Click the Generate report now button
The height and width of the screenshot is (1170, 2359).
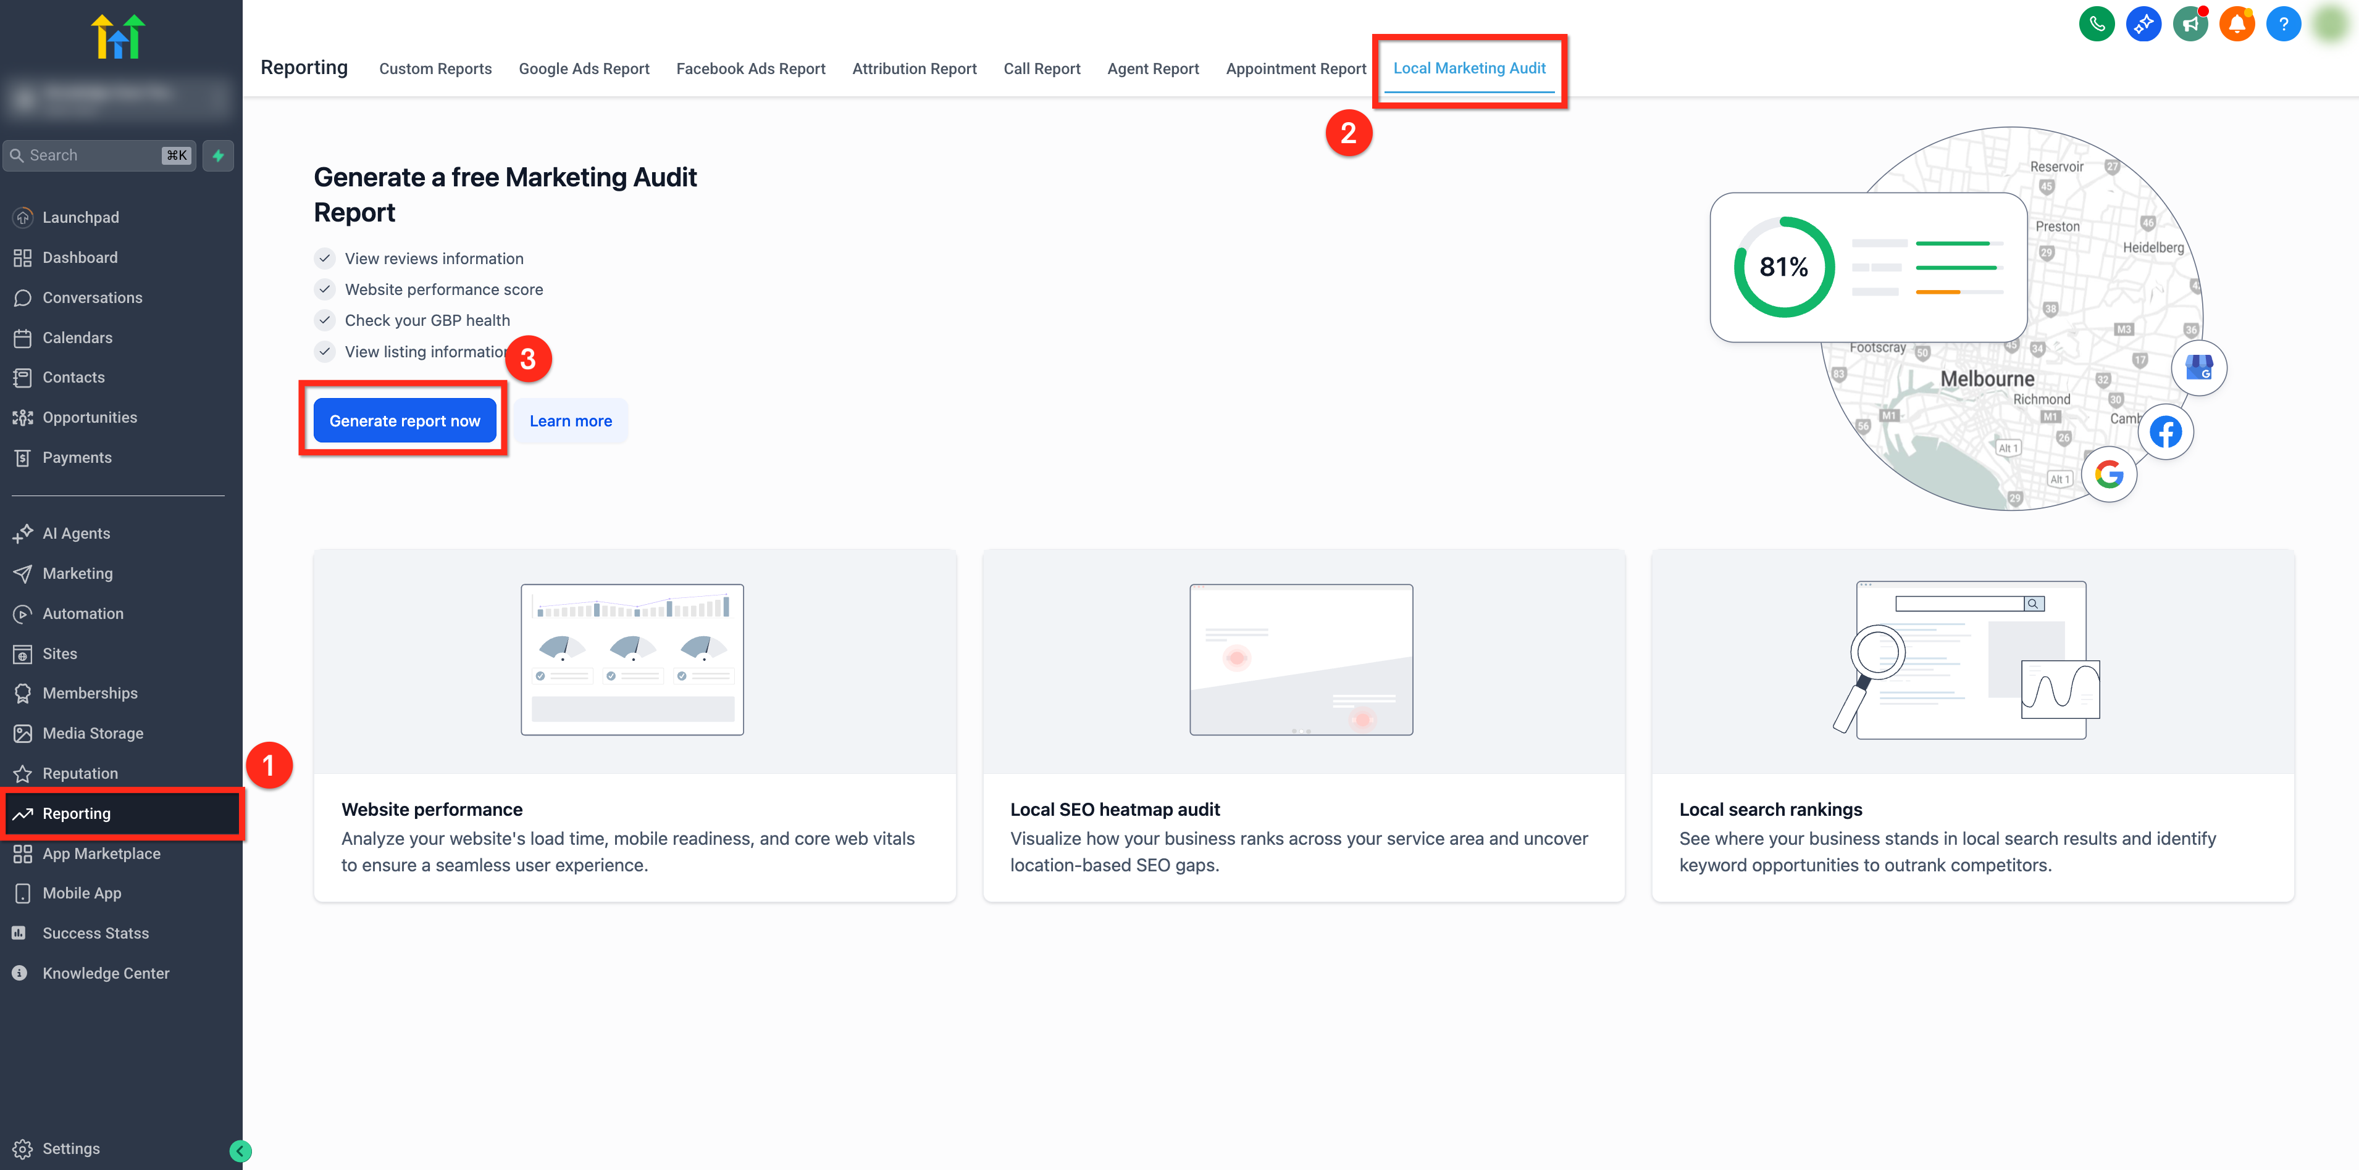404,421
